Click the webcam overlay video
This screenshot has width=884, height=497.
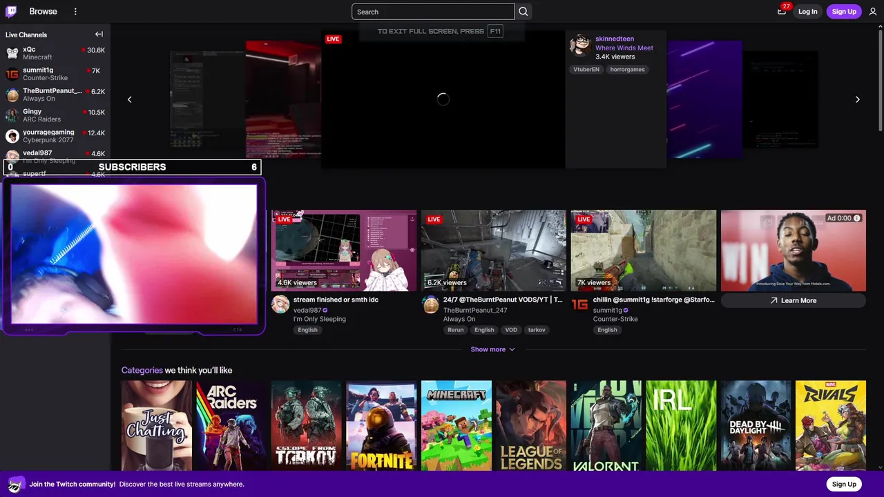(134, 253)
